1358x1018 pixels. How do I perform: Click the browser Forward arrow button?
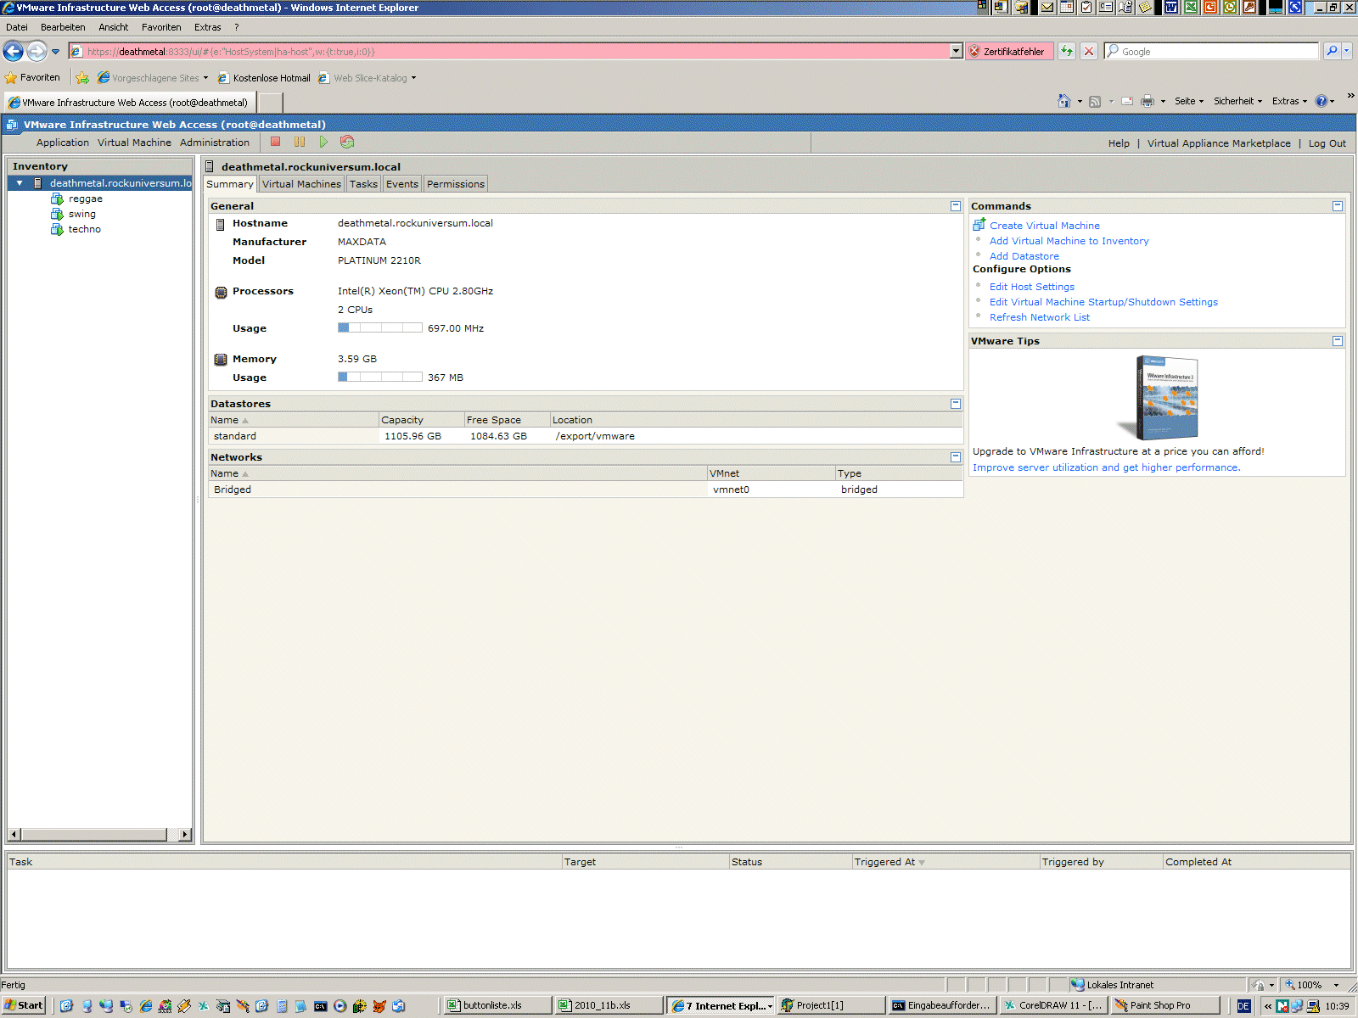click(x=36, y=51)
